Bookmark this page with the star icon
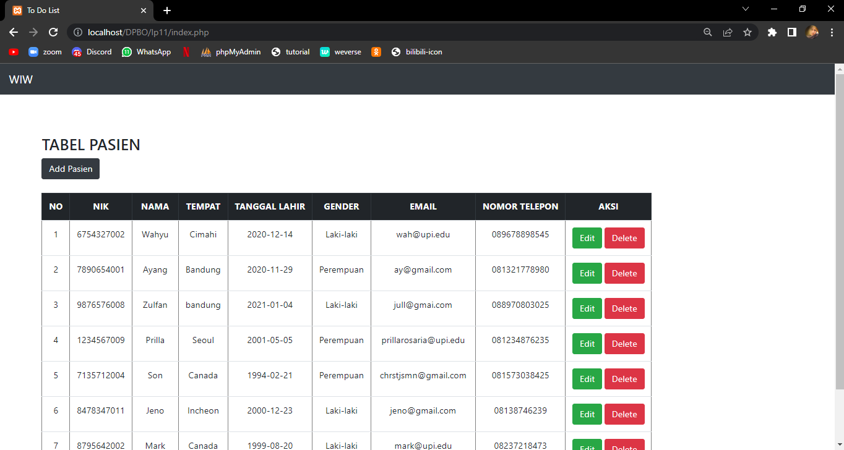This screenshot has height=450, width=844. [x=747, y=32]
